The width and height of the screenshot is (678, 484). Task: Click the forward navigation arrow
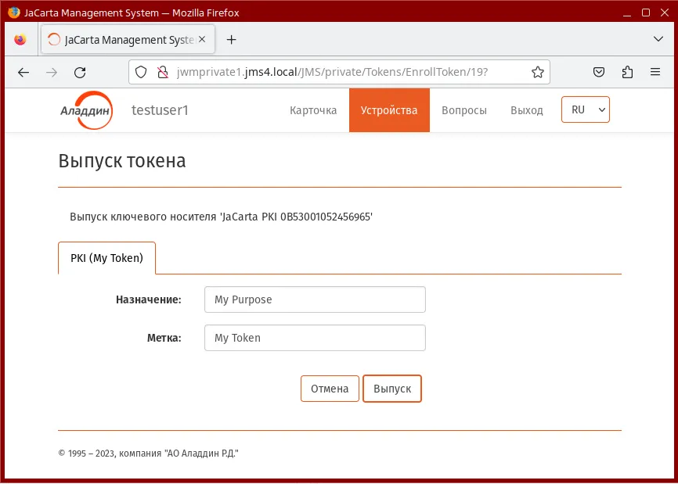[52, 72]
